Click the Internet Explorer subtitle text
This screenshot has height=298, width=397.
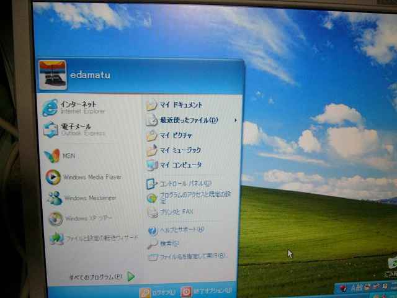[x=83, y=111]
